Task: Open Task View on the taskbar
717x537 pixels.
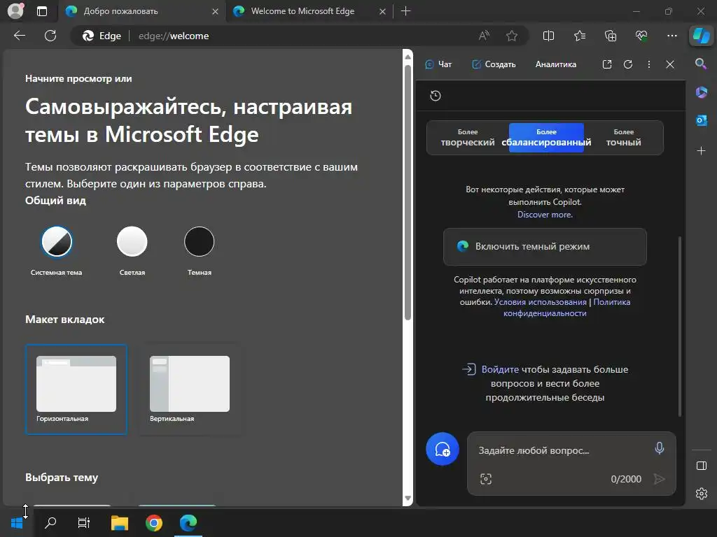Action: pos(84,522)
